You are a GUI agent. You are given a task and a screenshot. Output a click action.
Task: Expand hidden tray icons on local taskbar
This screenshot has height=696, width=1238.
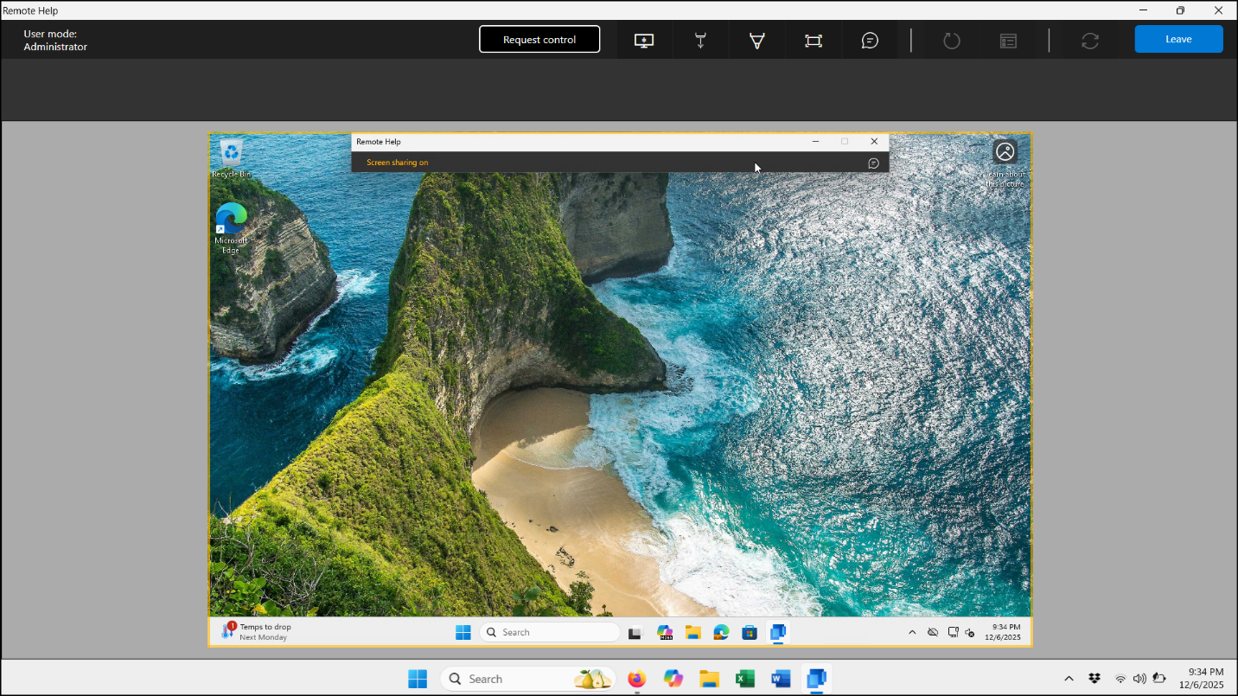point(1069,679)
